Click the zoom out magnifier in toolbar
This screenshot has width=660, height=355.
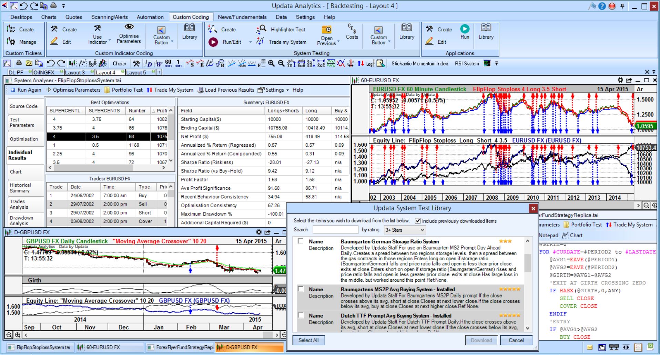(281, 63)
